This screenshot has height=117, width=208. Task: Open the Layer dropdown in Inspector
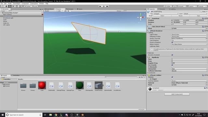pyautogui.click(x=195, y=14)
